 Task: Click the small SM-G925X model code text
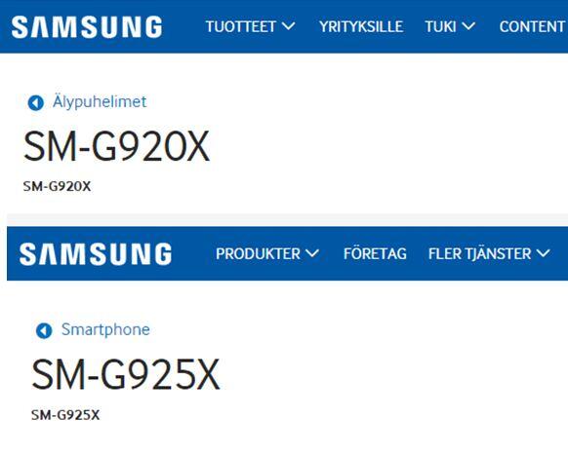[x=65, y=415]
